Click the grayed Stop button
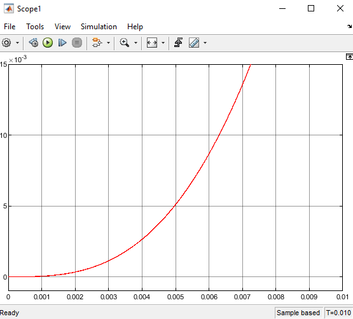Viewport: 353px width, 319px height. pos(77,43)
